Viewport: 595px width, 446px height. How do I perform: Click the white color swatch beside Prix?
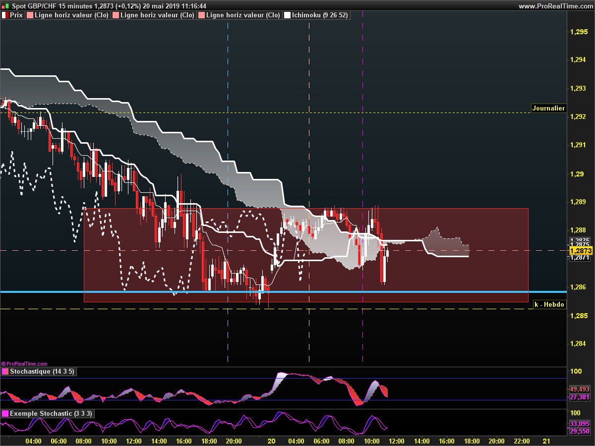coord(5,15)
